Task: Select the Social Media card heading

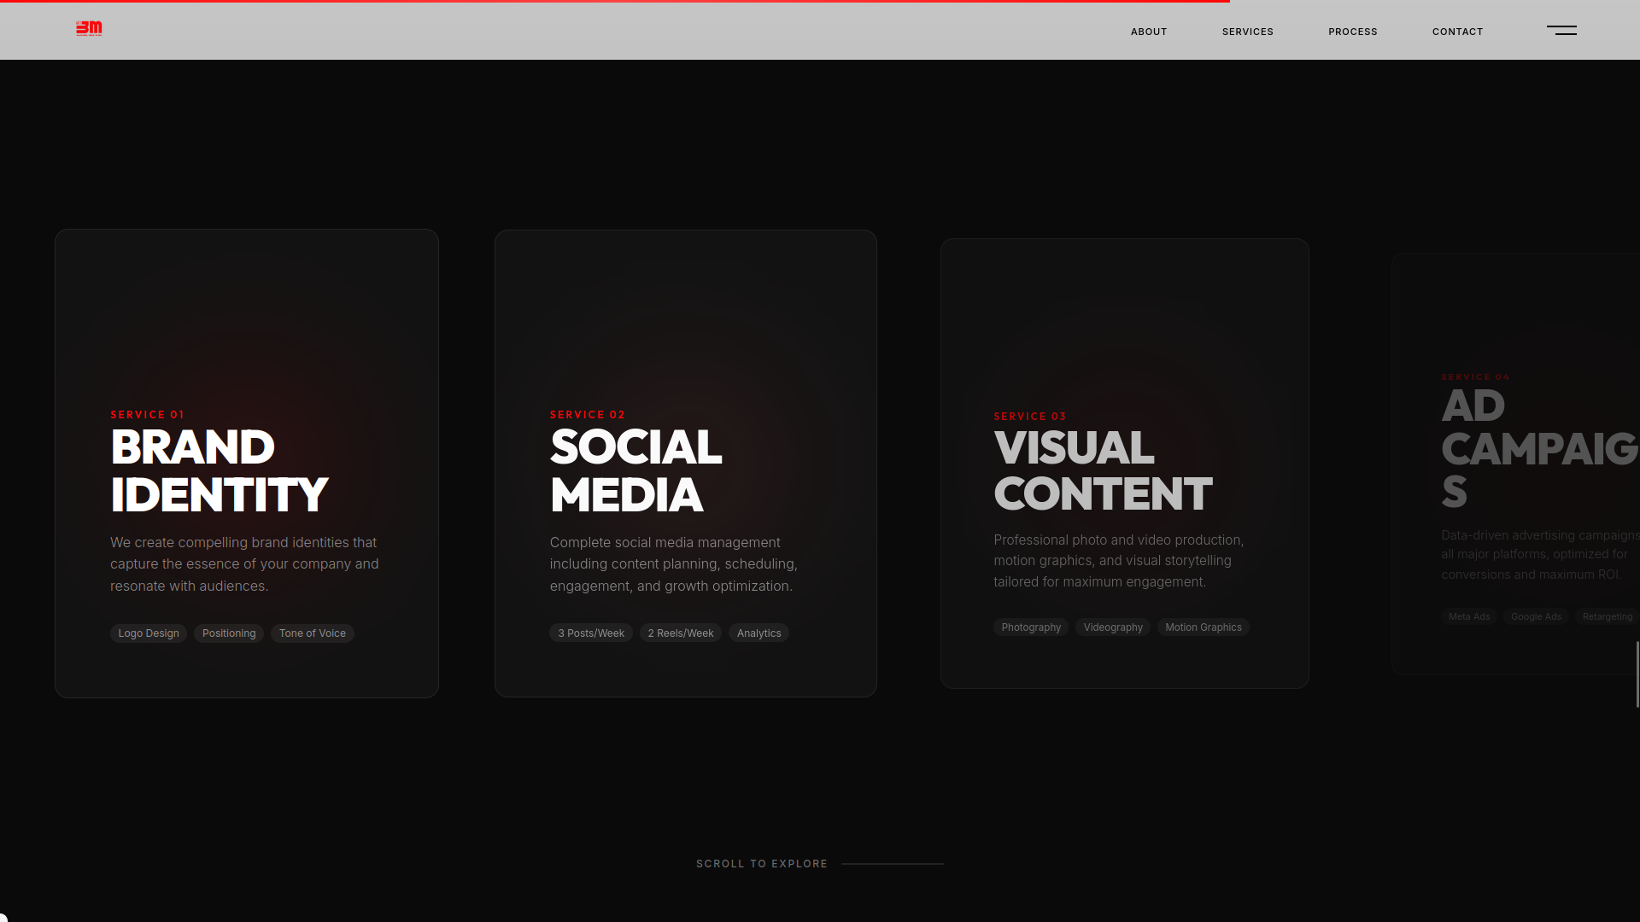Action: (635, 471)
